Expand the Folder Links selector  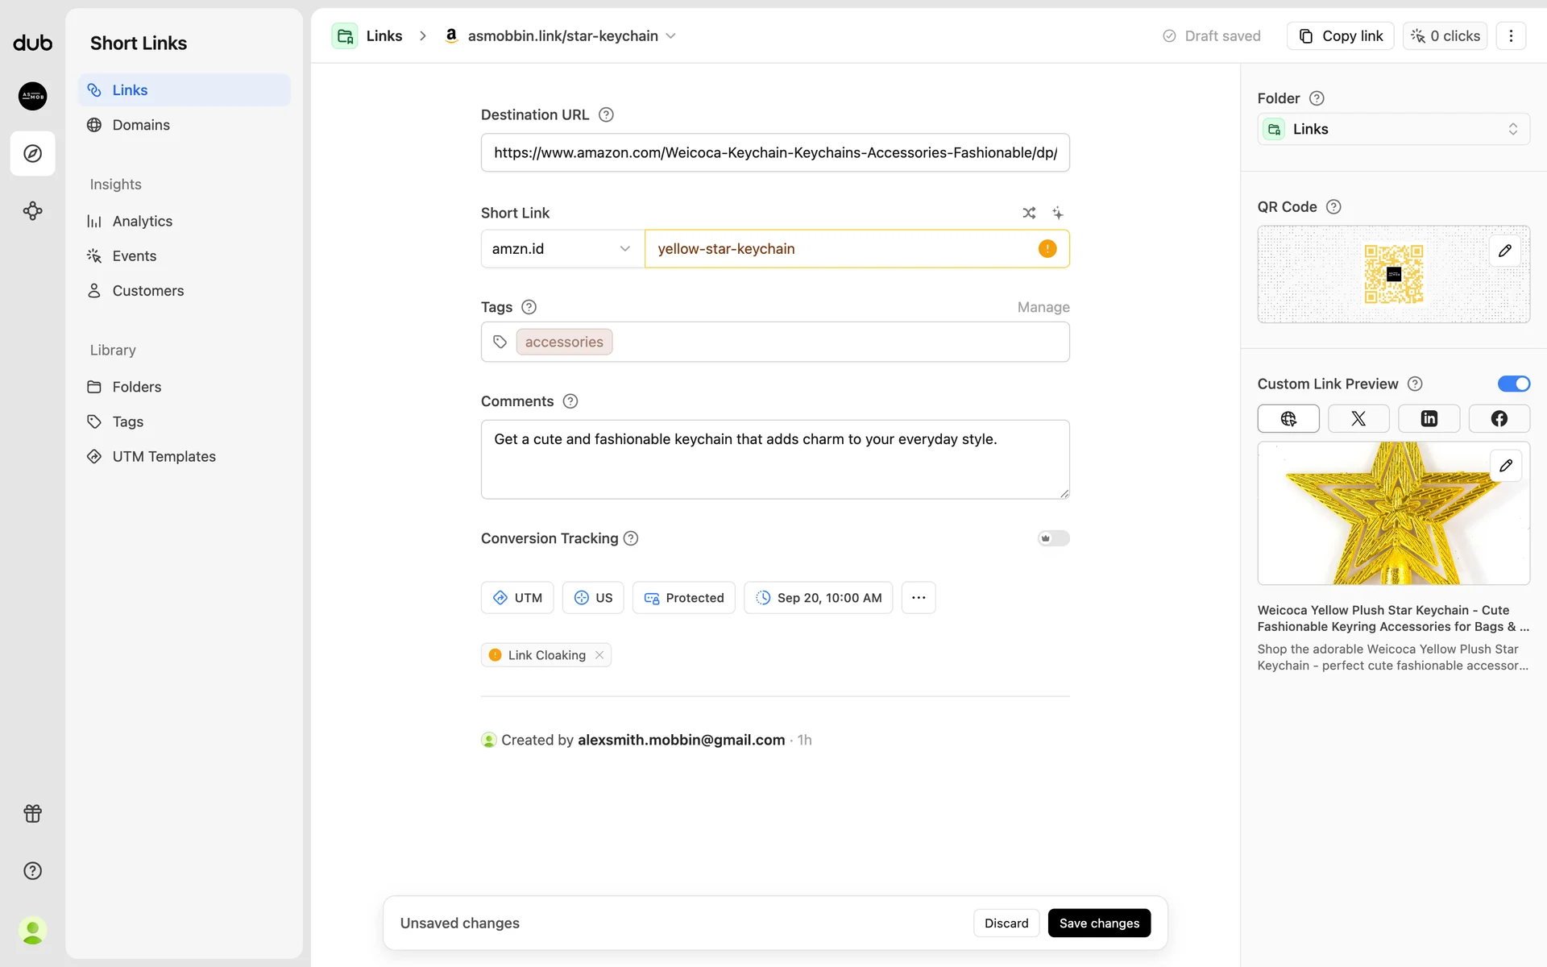(1393, 129)
